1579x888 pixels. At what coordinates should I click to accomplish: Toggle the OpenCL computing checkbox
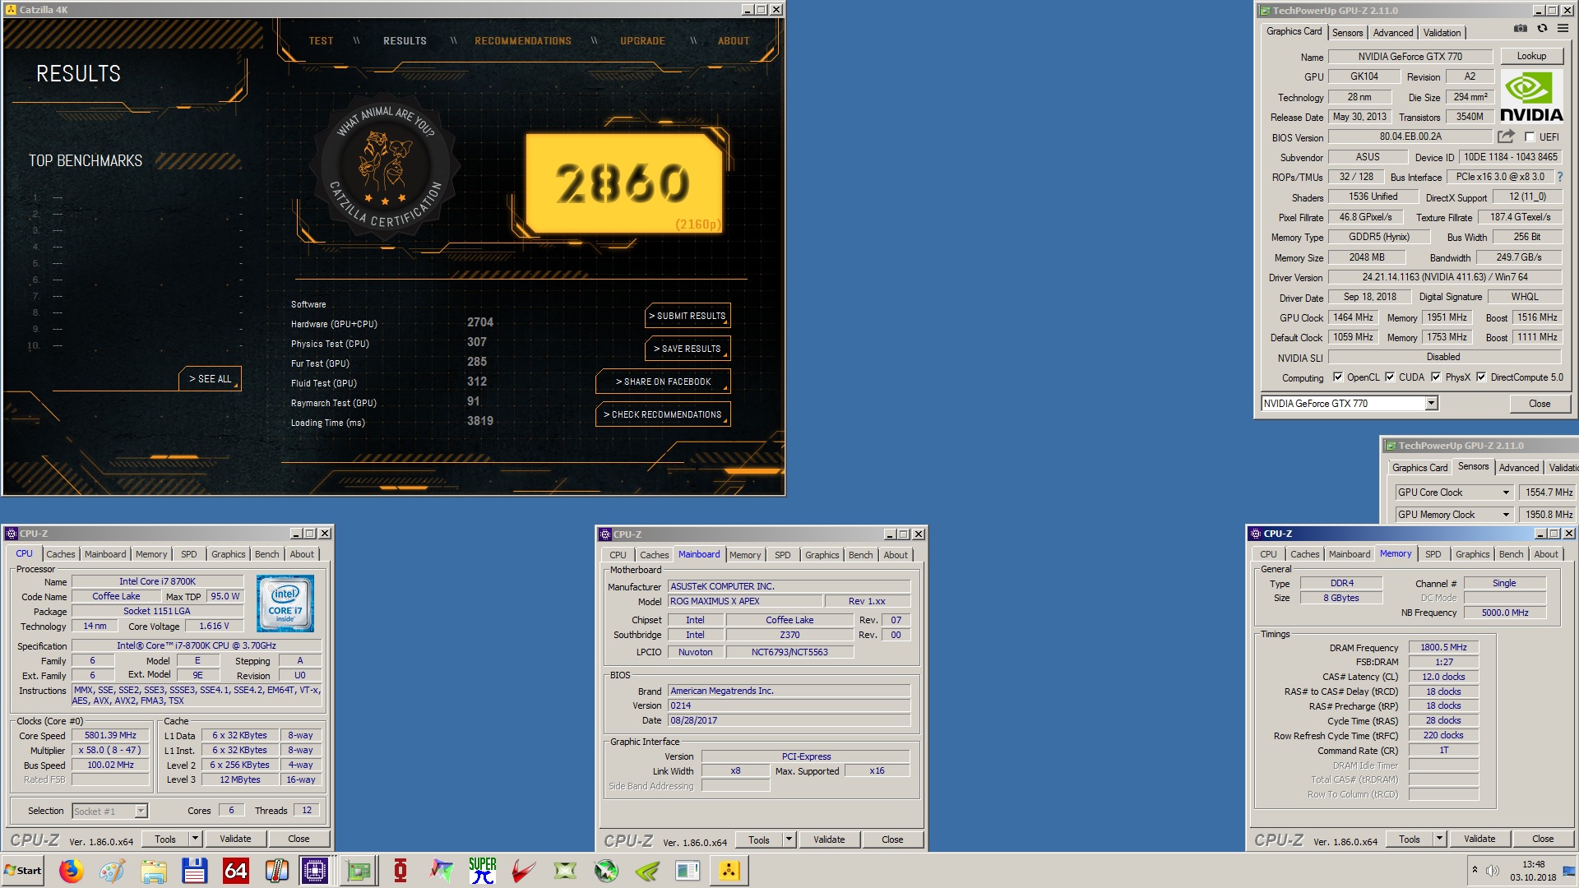pos(1338,377)
